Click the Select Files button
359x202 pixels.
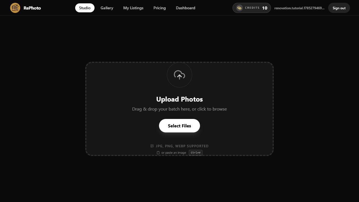point(179,126)
